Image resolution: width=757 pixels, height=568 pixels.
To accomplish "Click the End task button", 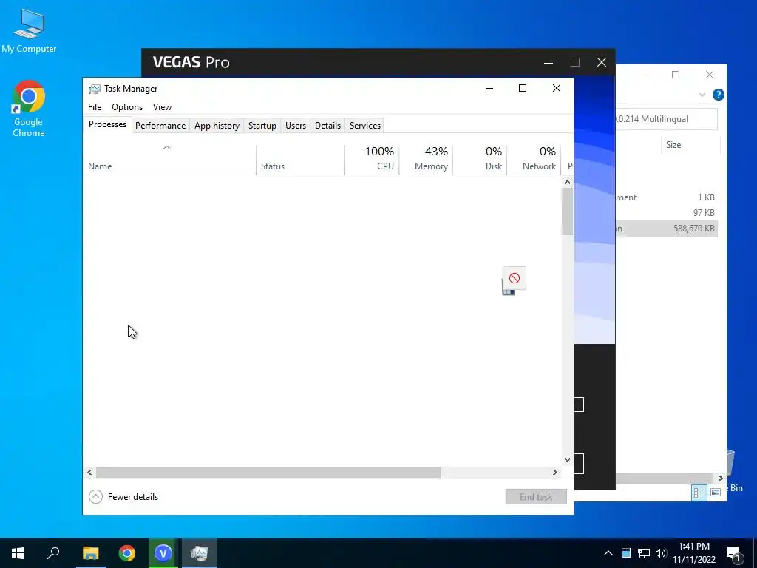I will [536, 496].
